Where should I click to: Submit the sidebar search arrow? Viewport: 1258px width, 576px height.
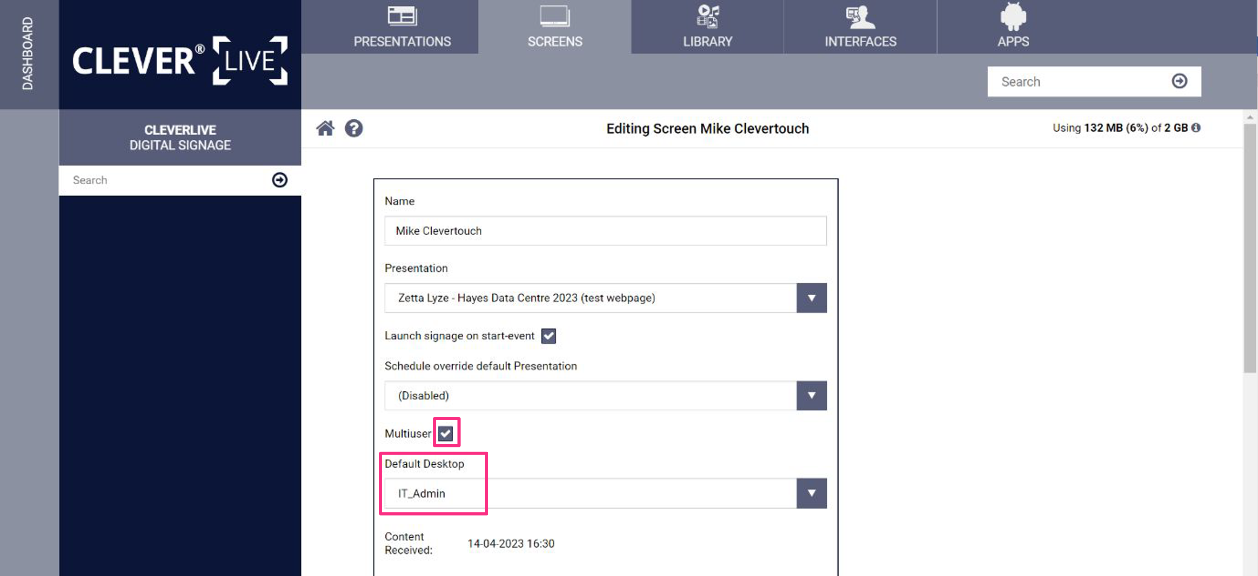click(279, 180)
